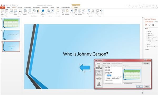Click the Hyperlink icon in the ribbon
The height and width of the screenshot is (95, 158).
(48, 11)
